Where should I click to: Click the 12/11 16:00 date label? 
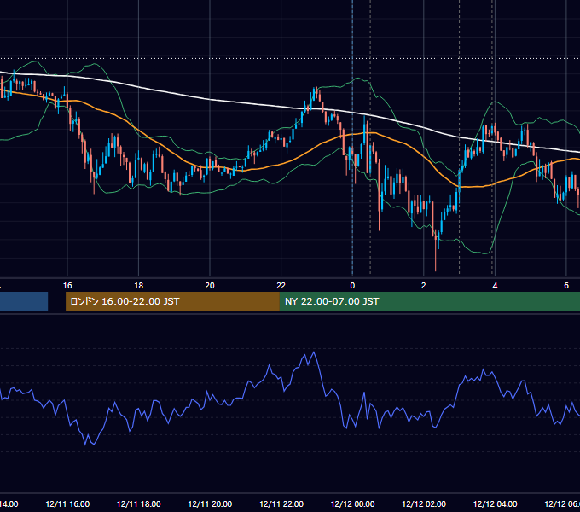(x=67, y=503)
